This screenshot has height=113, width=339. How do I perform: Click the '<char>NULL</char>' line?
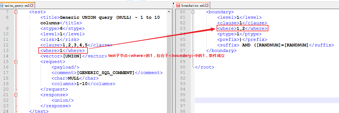pyautogui.click(x=75, y=78)
